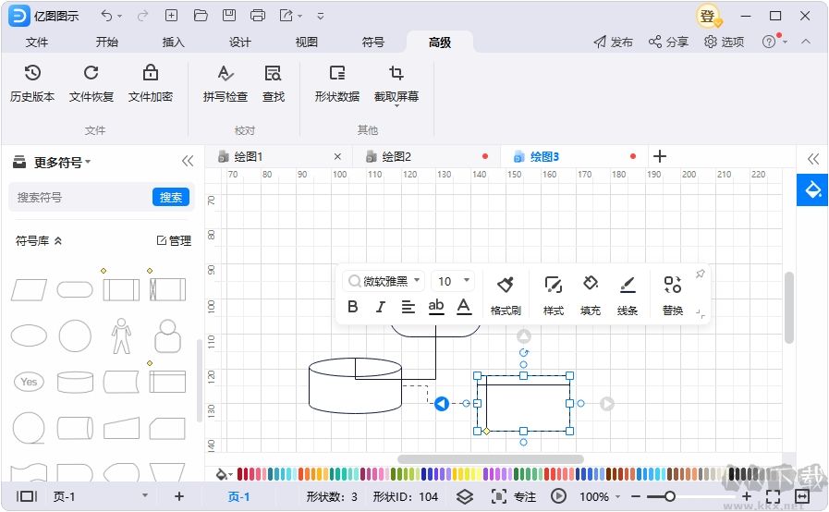The height and width of the screenshot is (512, 829).
Task: Select the Yes decision symbol
Action: tap(29, 382)
